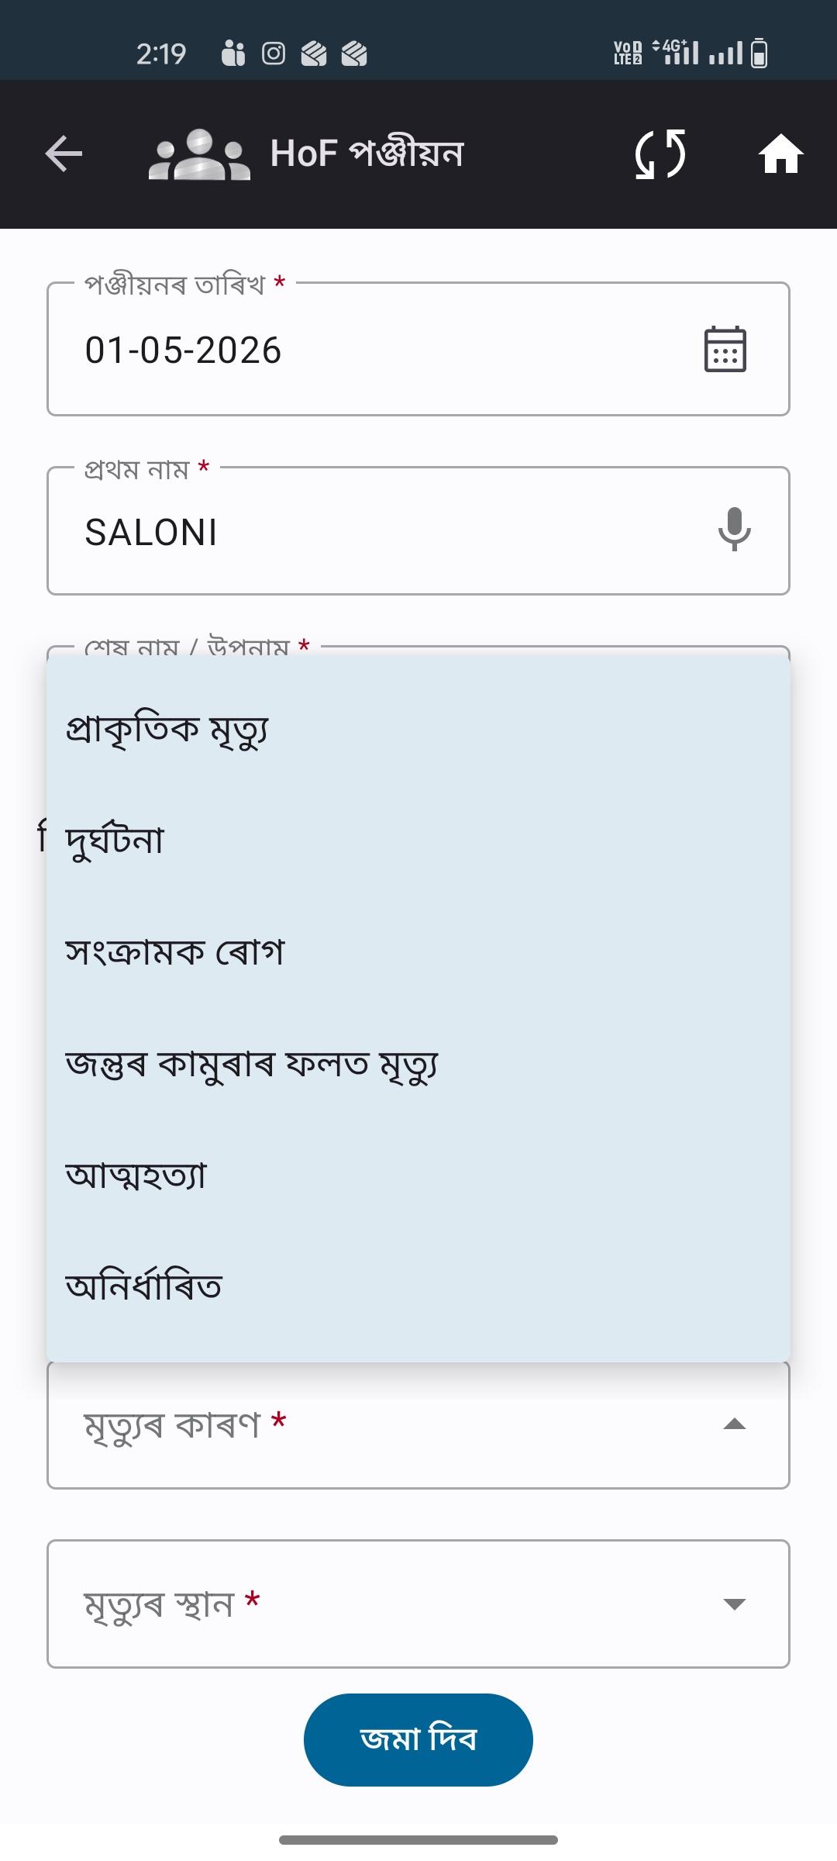Choose সংক্ৰামক ৰোগ from the list
This screenshot has width=837, height=1861.
coord(418,952)
